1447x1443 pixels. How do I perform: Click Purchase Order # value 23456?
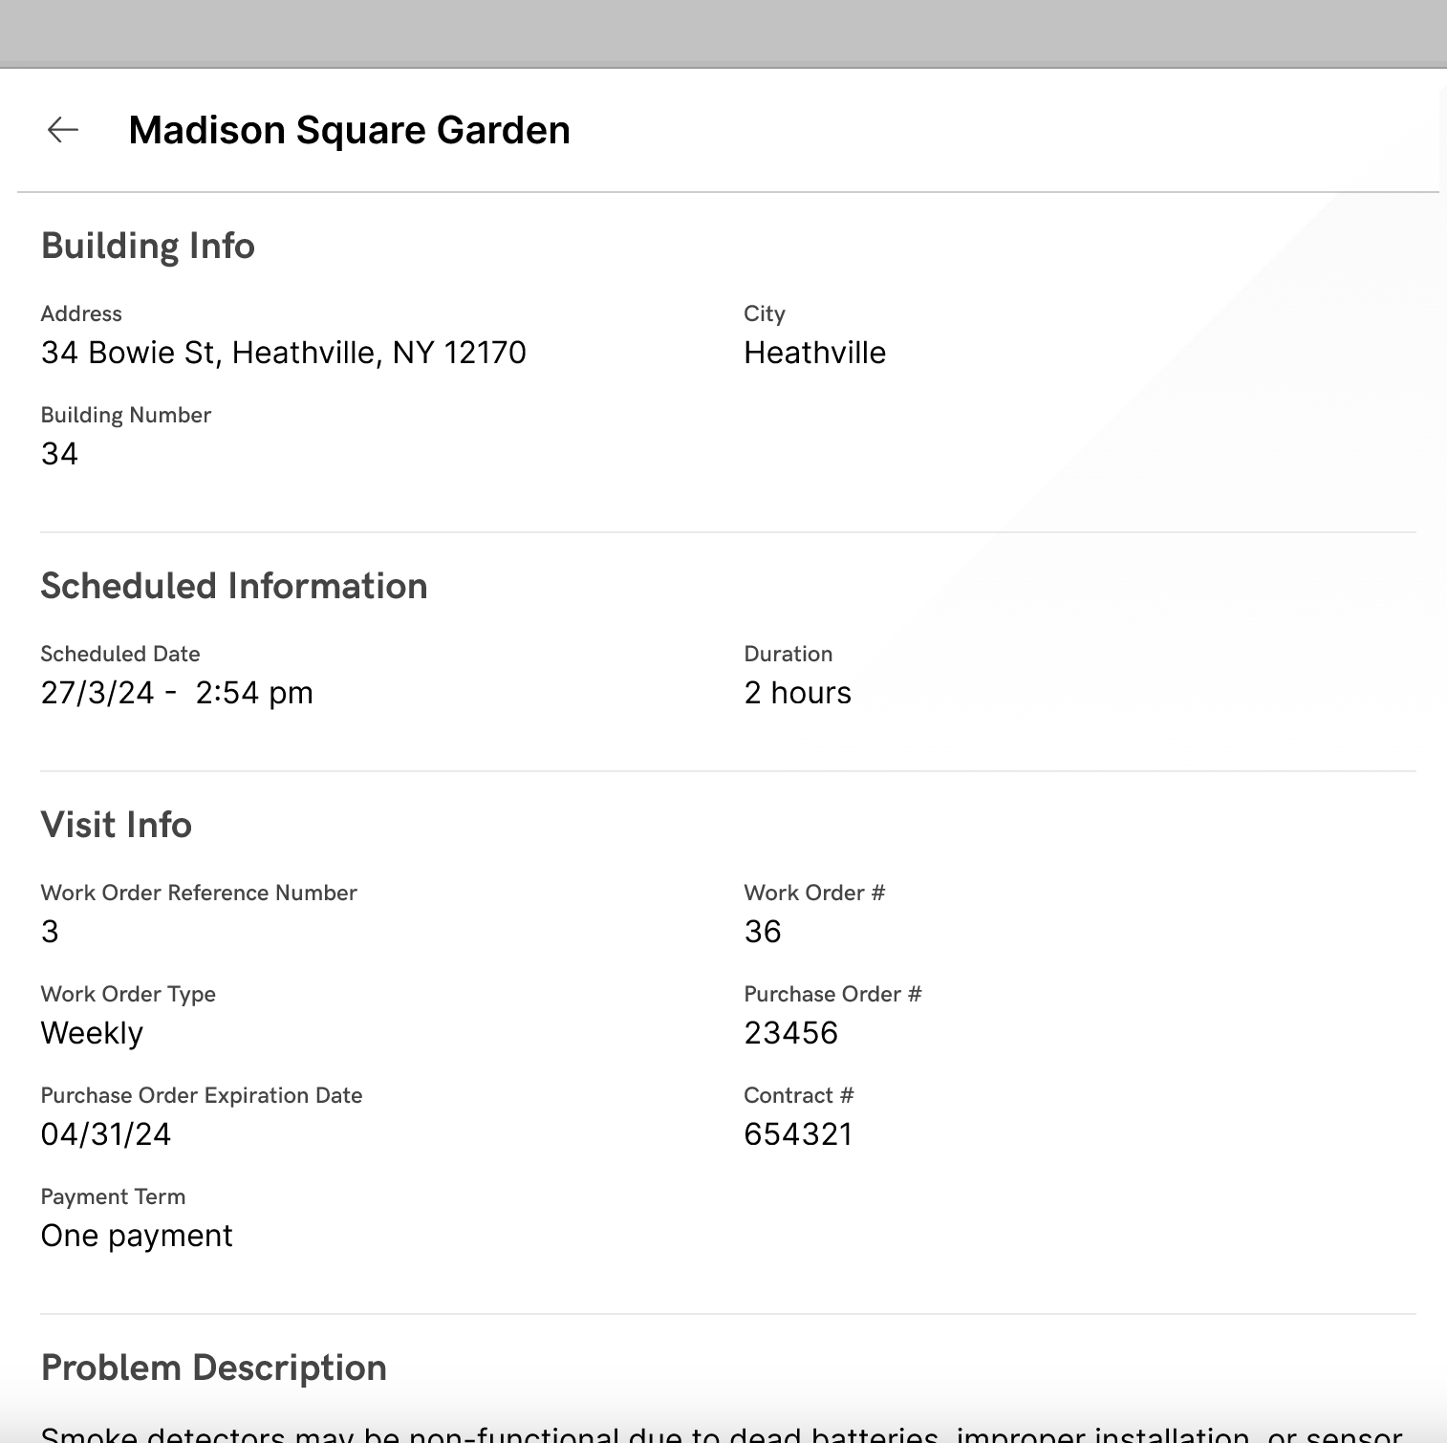pyautogui.click(x=790, y=1033)
